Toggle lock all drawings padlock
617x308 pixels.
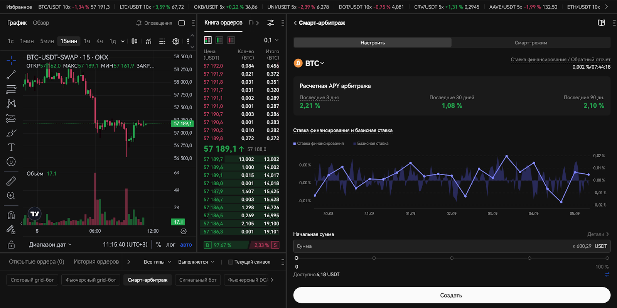[11, 245]
